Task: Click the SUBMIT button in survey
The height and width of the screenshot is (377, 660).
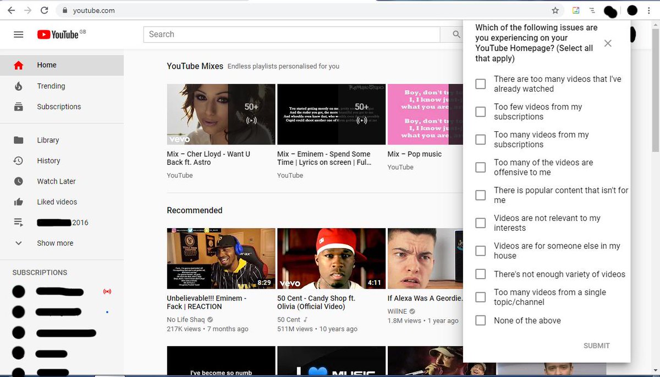Action: coord(597,346)
